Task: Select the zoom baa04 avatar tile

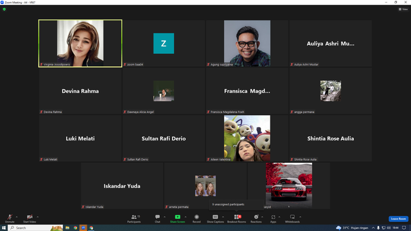Action: [x=164, y=44]
